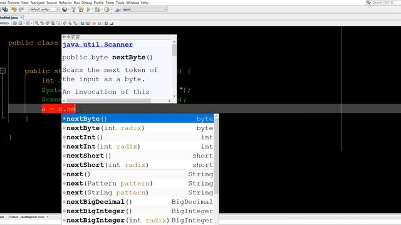Viewport: 401px width, 225px height.
Task: Toggle Highlight Search in editor toolbar
Action: click(53, 23)
